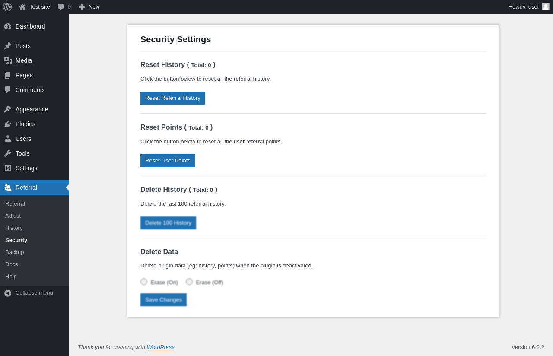Viewport: 553px width, 356px height.
Task: Open the Users menu item
Action: pyautogui.click(x=35, y=139)
